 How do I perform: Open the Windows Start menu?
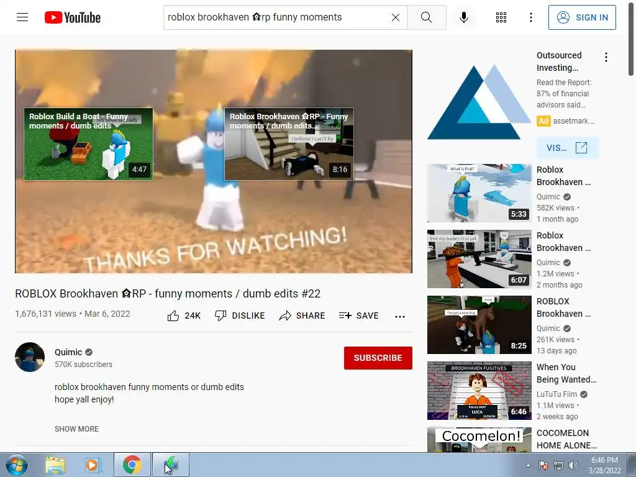16,465
